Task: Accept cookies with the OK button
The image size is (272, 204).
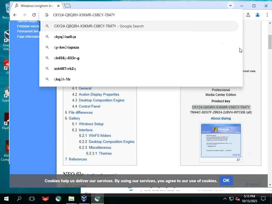Action: [226, 181]
